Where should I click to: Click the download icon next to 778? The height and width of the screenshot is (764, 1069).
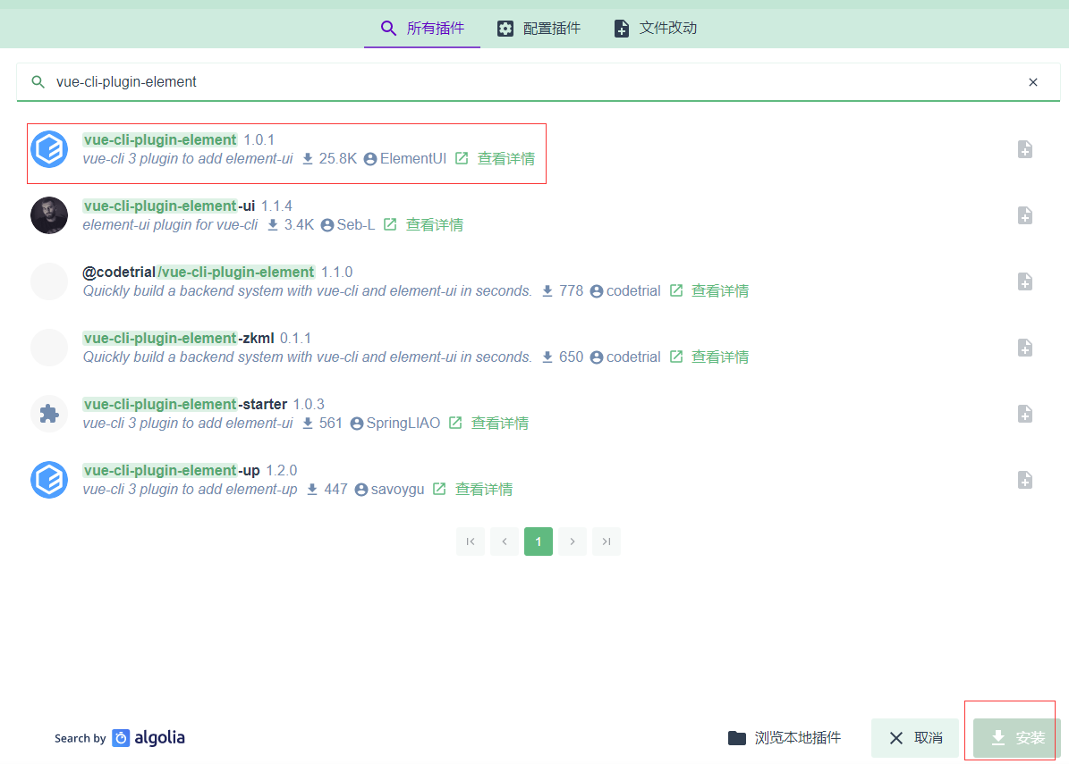[547, 290]
